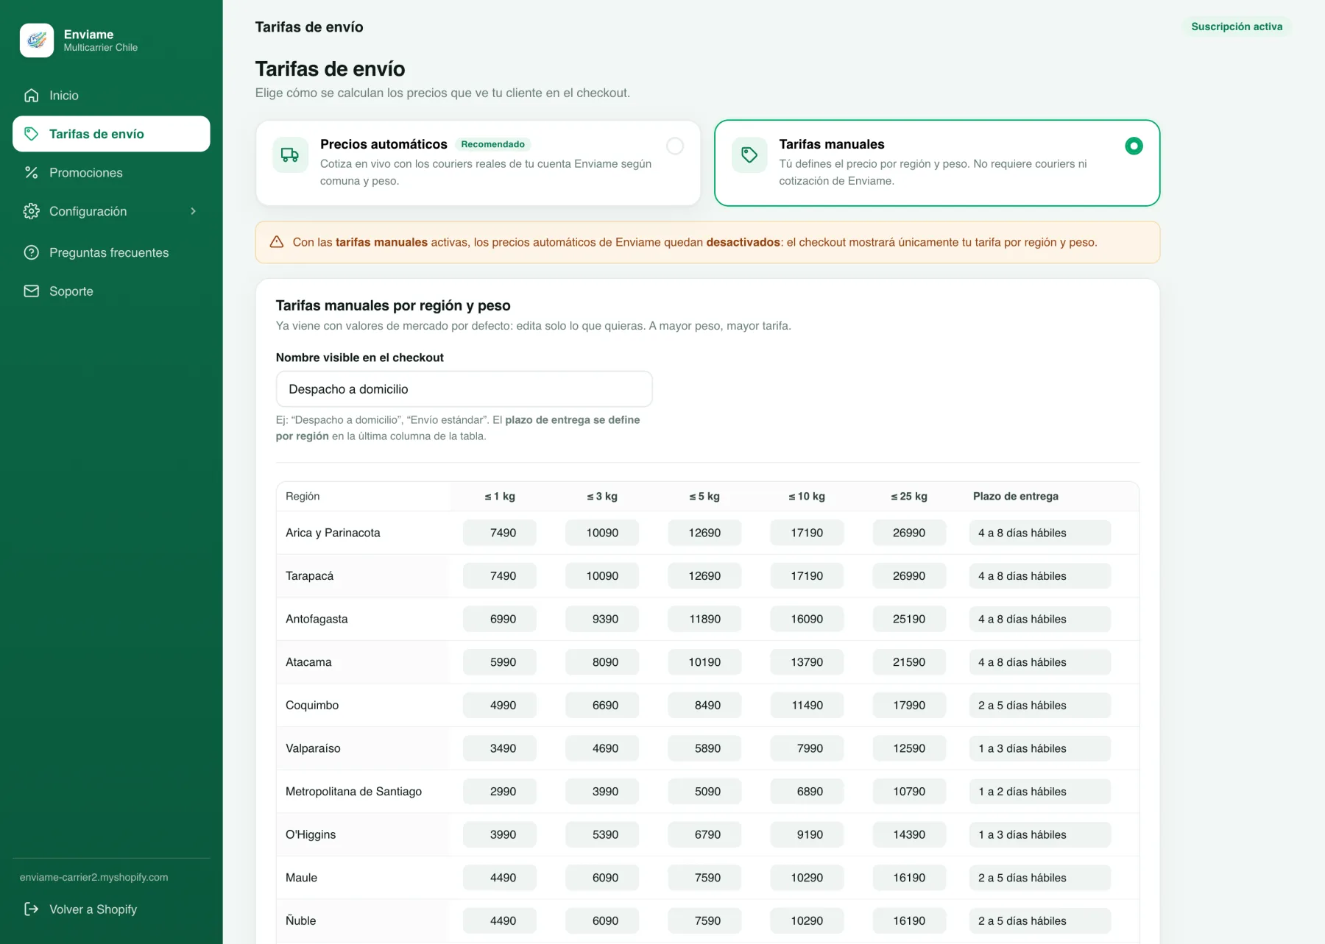Click the envelope icon beside Soporte
The height and width of the screenshot is (944, 1325).
tap(31, 291)
